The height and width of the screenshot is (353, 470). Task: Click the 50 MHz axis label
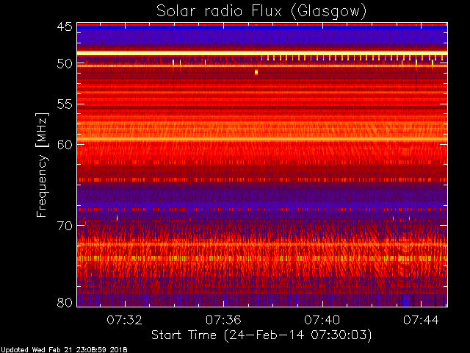tap(65, 63)
